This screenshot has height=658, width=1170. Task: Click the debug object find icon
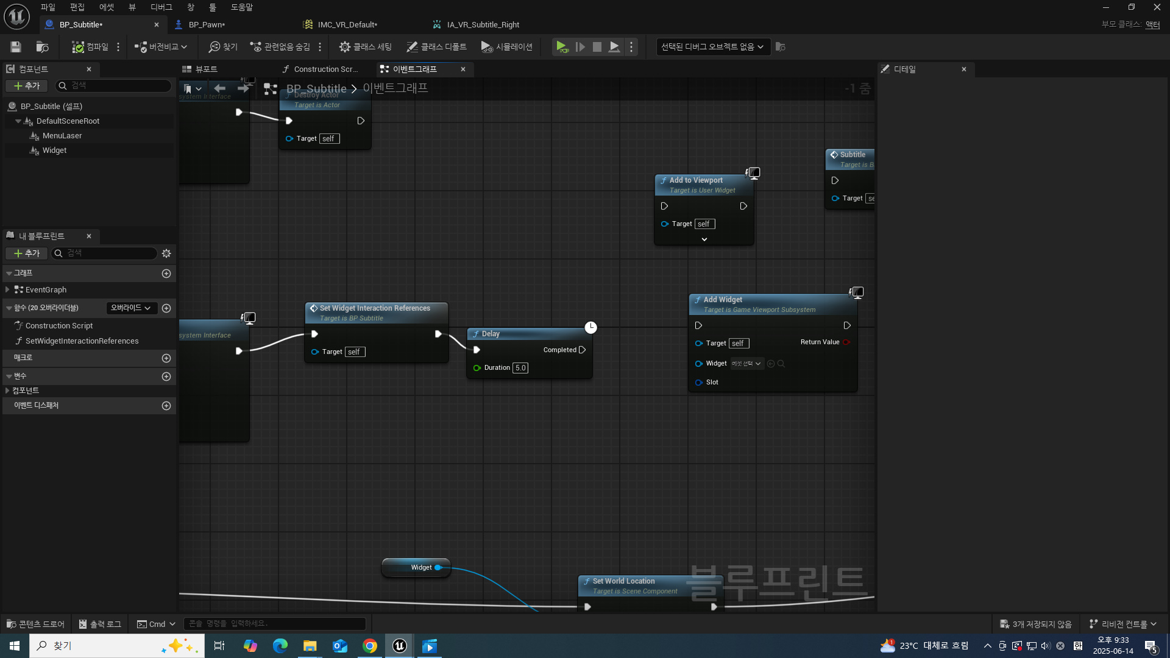click(x=781, y=47)
